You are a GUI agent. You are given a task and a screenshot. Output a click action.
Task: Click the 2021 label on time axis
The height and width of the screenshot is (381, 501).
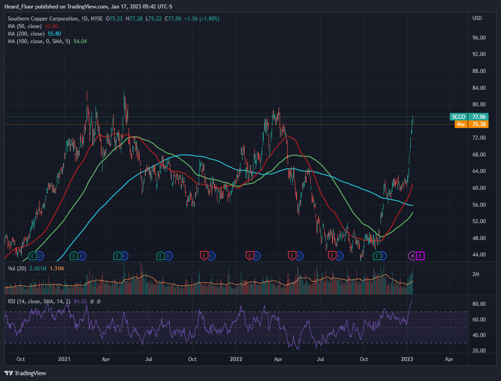(64, 359)
